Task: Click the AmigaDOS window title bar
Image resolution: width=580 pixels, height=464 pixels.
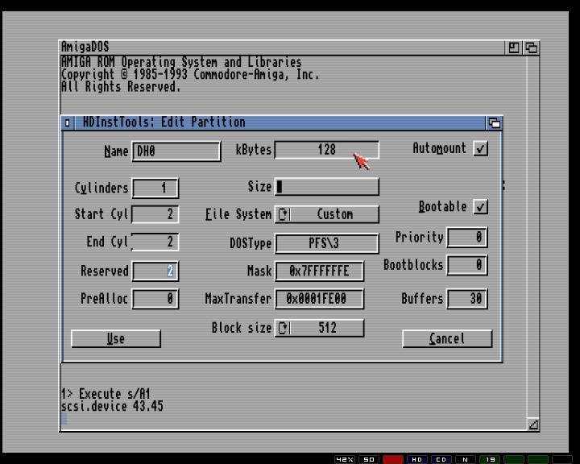Action: (283, 48)
